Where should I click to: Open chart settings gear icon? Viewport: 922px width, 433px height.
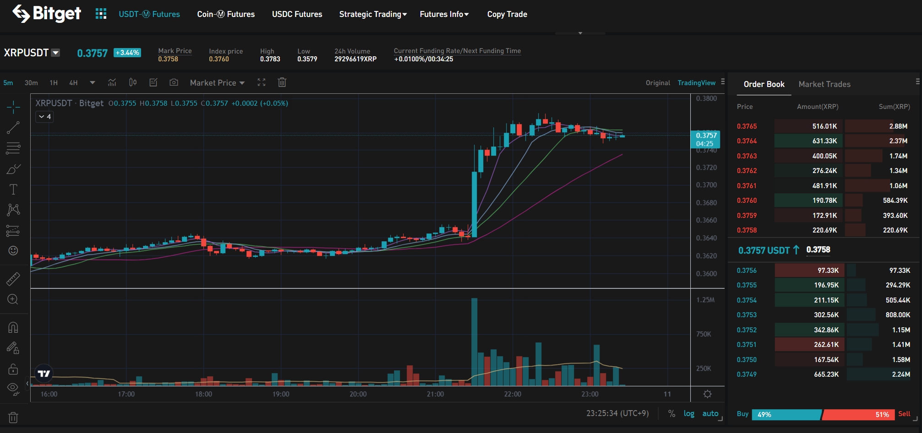coord(708,394)
